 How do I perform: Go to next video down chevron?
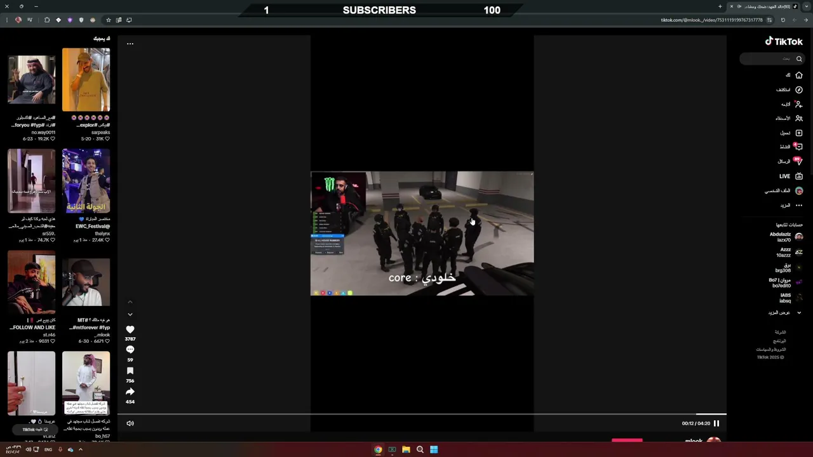[130, 314]
